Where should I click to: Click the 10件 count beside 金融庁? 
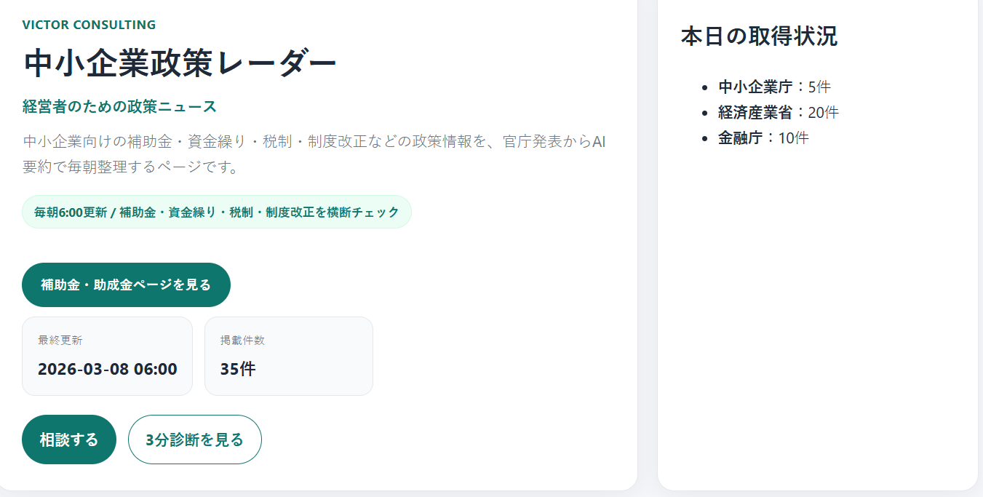click(793, 138)
